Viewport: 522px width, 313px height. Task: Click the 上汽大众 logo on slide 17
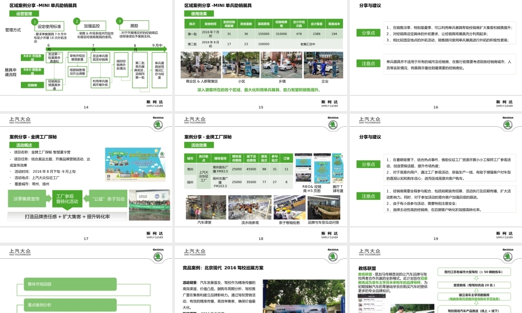20,120
